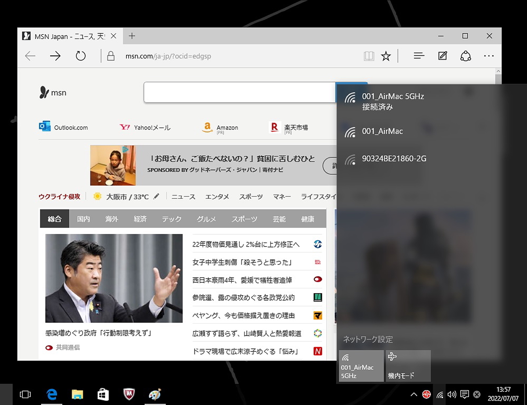Open headline 女子中学生刺傷「殺そうと思った」

pyautogui.click(x=242, y=262)
